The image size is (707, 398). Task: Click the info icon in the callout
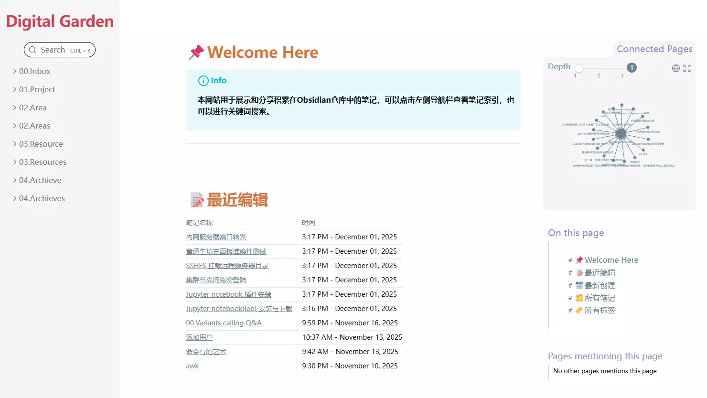point(203,81)
